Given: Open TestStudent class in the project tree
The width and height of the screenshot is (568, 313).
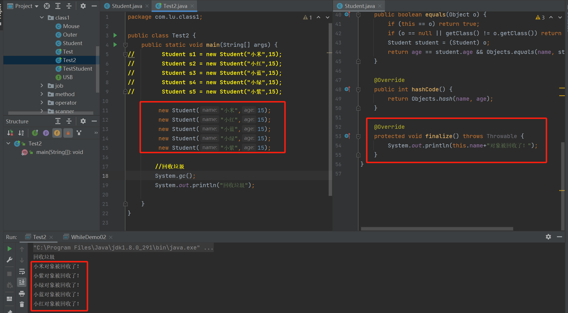Looking at the screenshot, I should coord(77,69).
